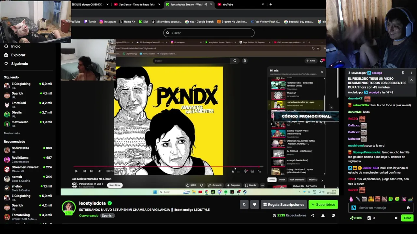
Task: Skip to next track in embedded player
Action: 92,171
